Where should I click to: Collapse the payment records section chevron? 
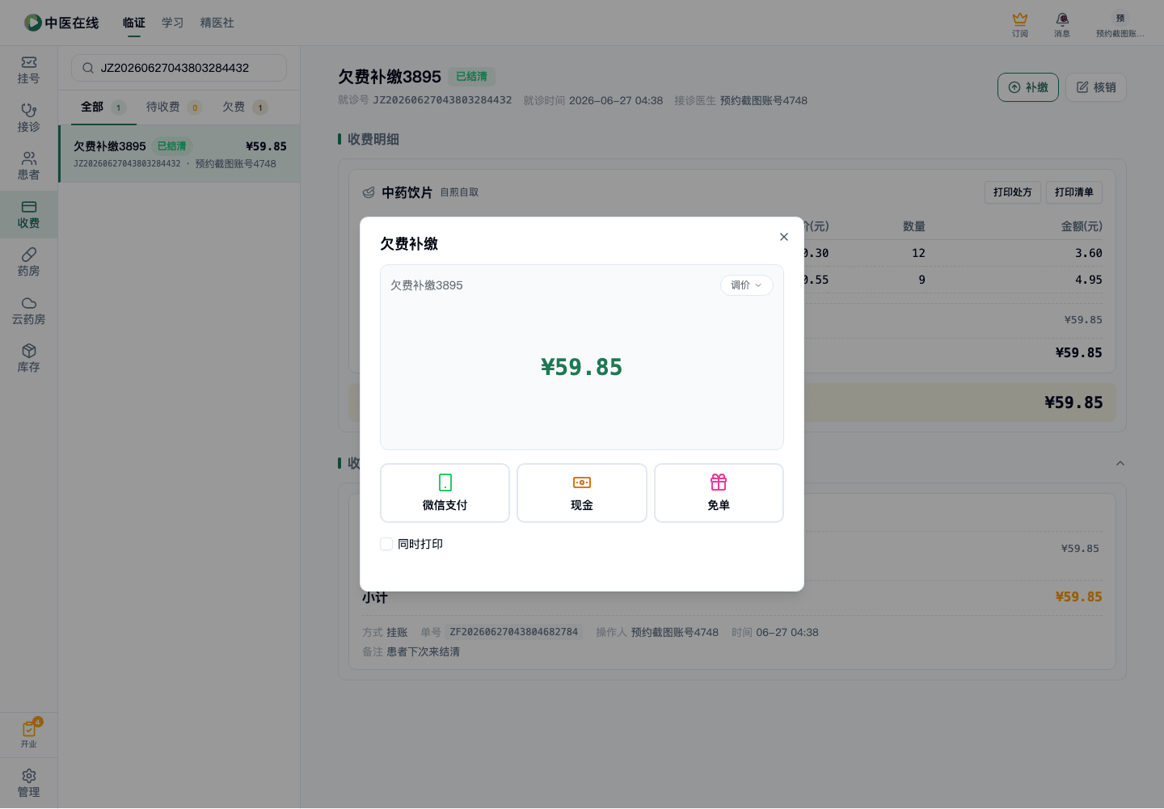(x=1120, y=463)
